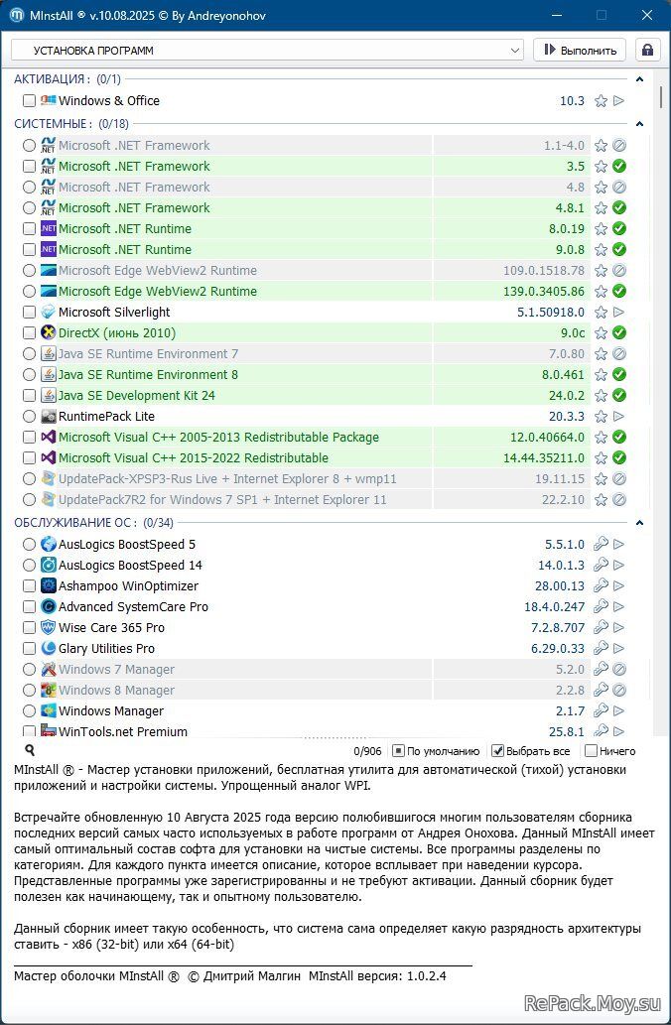Click play arrow for RuntimePack Lite
Image resolution: width=671 pixels, height=1025 pixels.
click(x=618, y=417)
